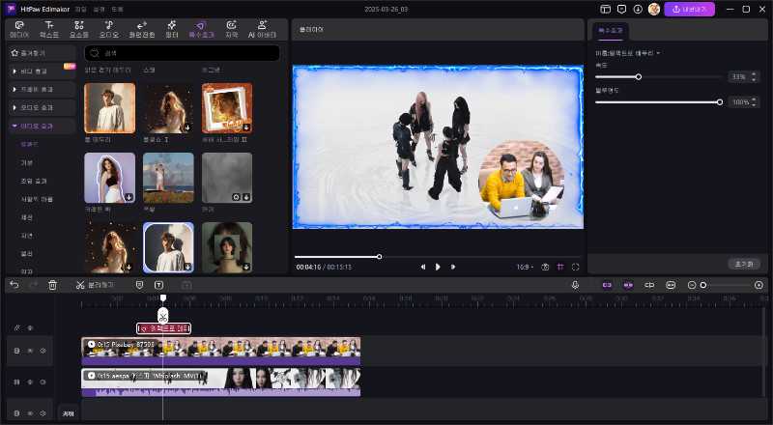
Task: Download the white-outline woman effect
Action: [x=129, y=197]
